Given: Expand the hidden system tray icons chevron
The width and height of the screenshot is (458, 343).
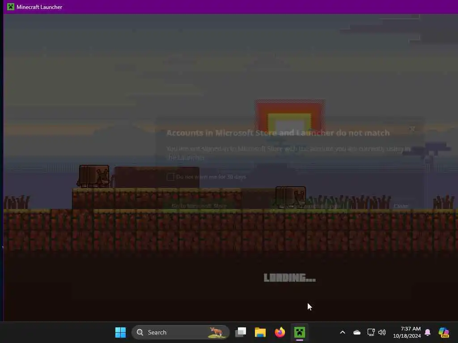Looking at the screenshot, I should [343, 332].
